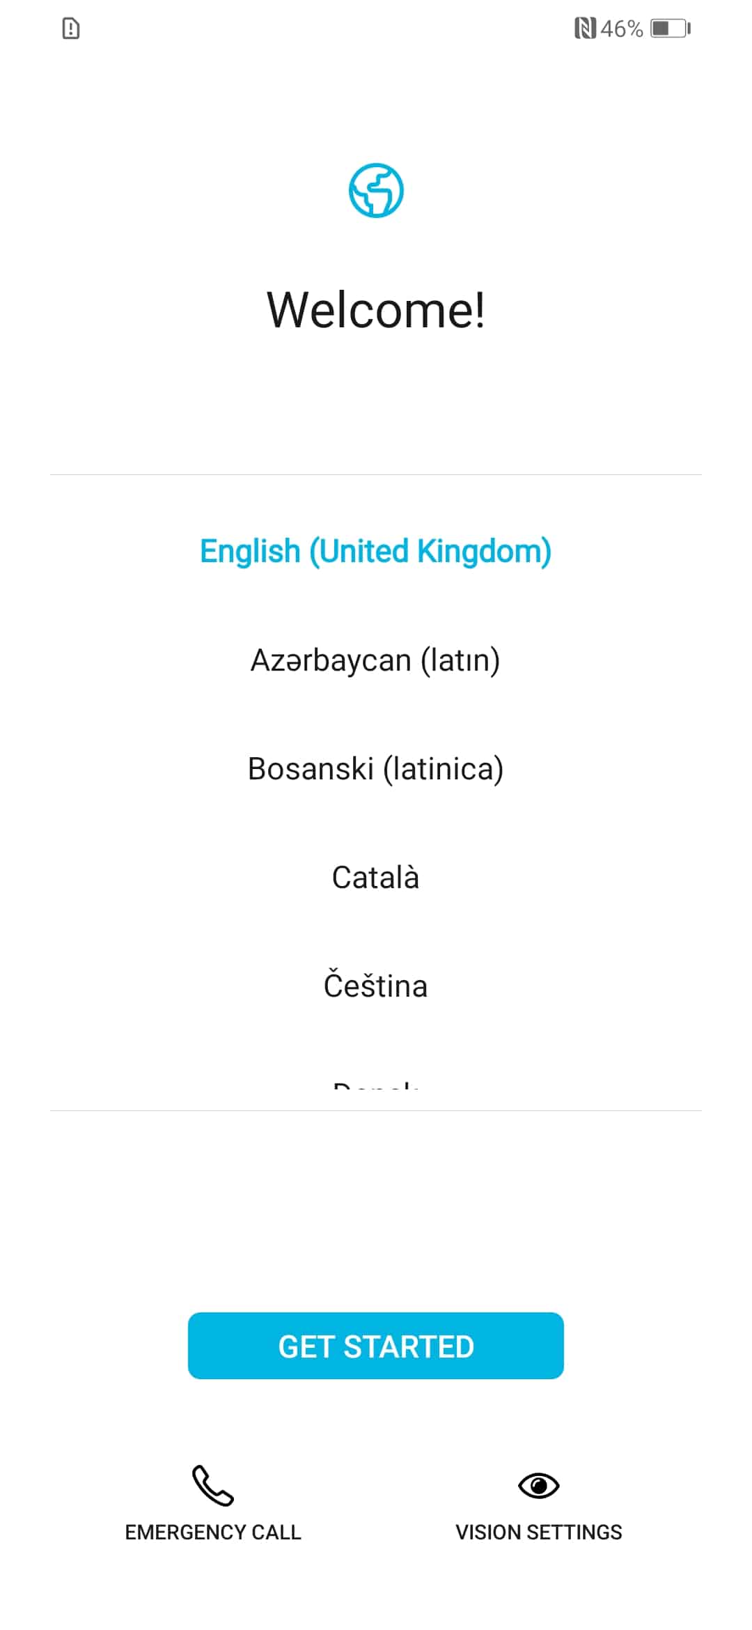Tap the Welcome! heading
The image size is (752, 1630).
click(376, 309)
